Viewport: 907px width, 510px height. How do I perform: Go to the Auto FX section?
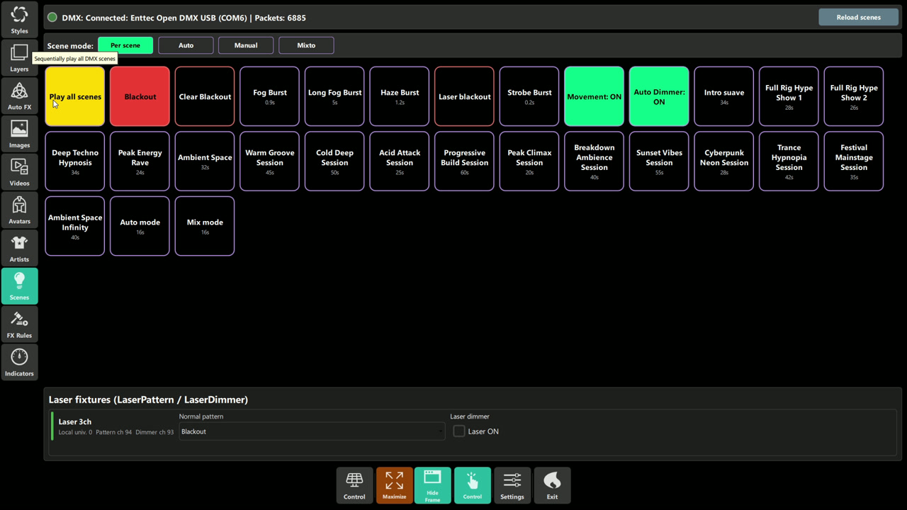[x=19, y=96]
